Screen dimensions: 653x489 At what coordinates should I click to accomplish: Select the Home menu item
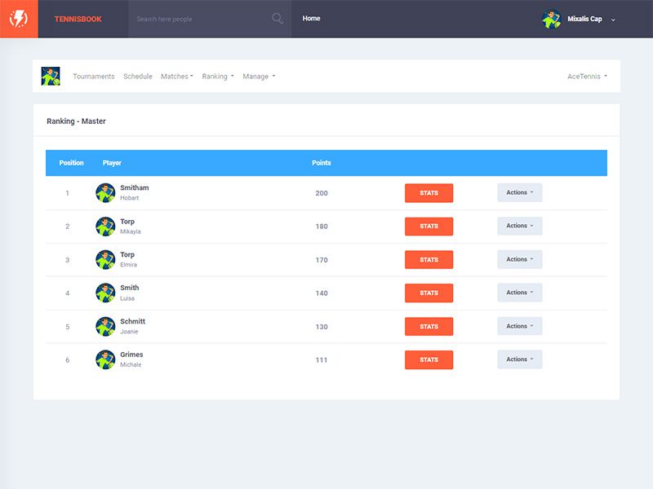(x=310, y=17)
